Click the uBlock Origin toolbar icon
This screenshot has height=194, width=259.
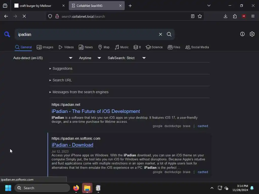(x=244, y=16)
